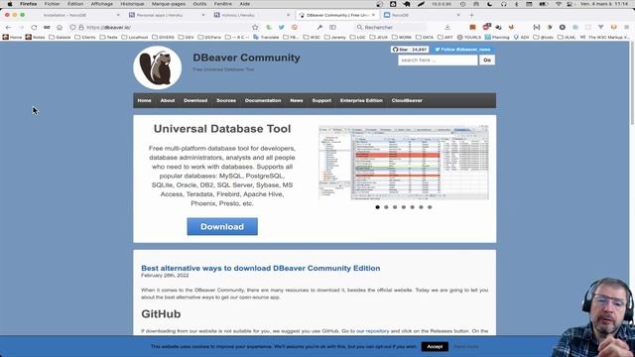Open the JEUX bookmarks folder
This screenshot has width=635, height=357.
pos(378,37)
